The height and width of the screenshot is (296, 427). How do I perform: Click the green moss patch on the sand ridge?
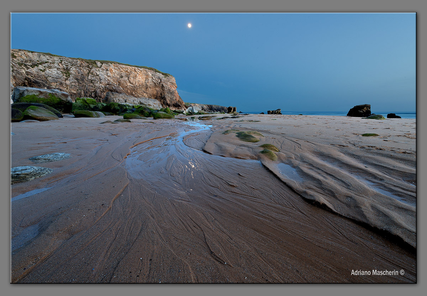point(247,137)
